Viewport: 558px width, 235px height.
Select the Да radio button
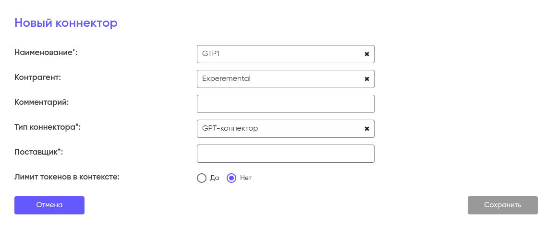(x=202, y=178)
